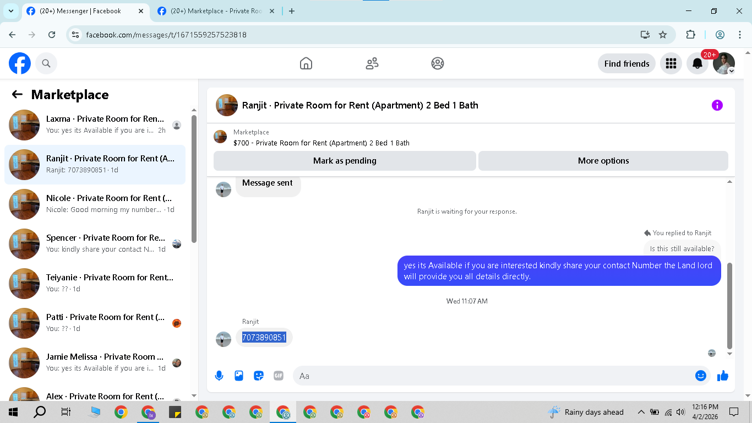Go back in browser history

(x=12, y=35)
